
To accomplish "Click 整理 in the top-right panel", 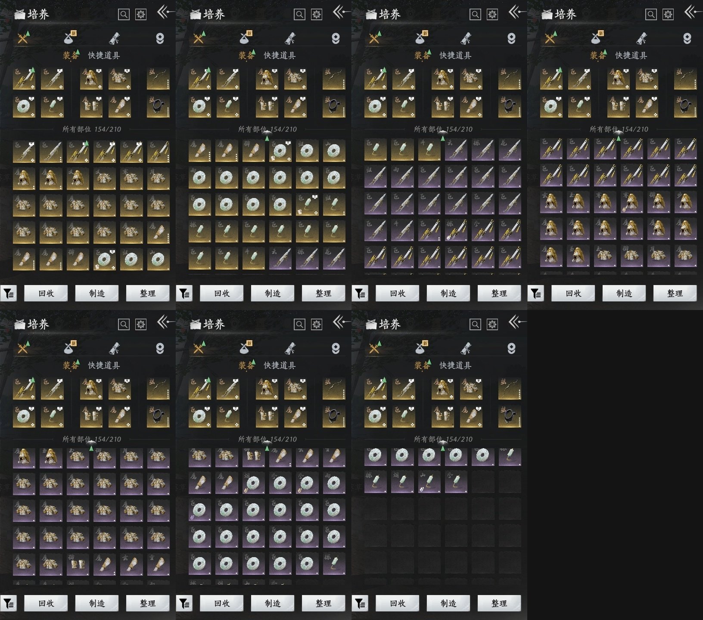I will point(675,293).
